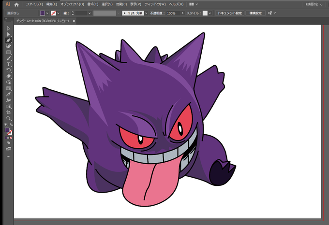Open the ウィンドウ(W) menu

[x=155, y=4]
